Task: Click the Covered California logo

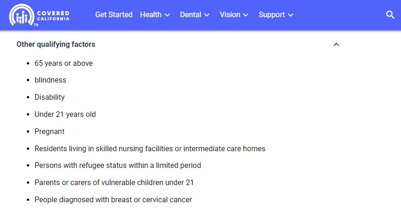Action: (x=39, y=15)
